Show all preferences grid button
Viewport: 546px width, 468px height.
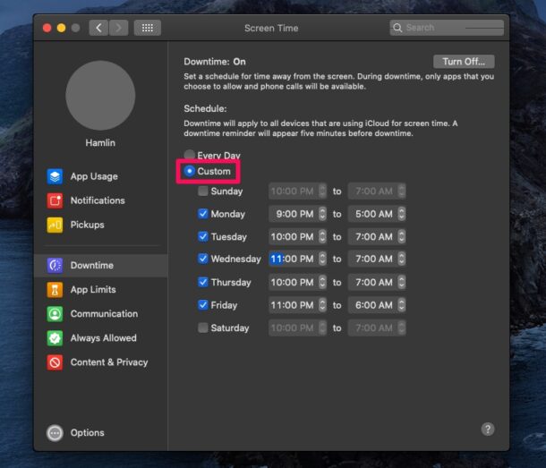(x=148, y=28)
